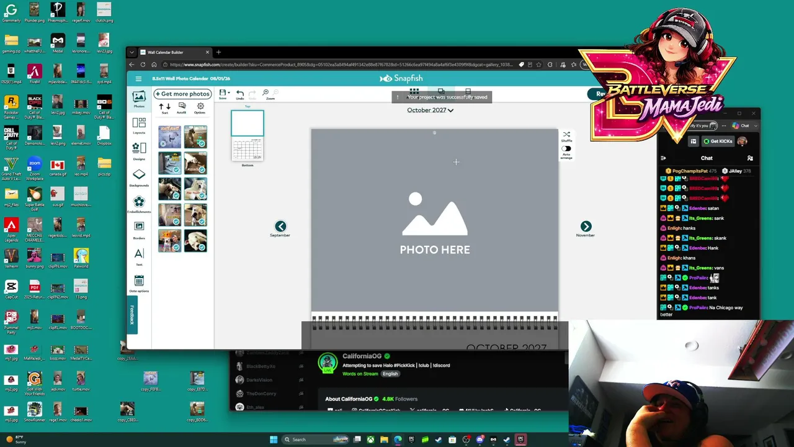Screen dimensions: 794x447
Task: Shuffle the page layout
Action: tap(566, 137)
